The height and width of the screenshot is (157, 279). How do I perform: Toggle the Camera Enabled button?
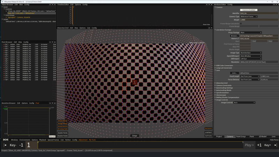248,9
